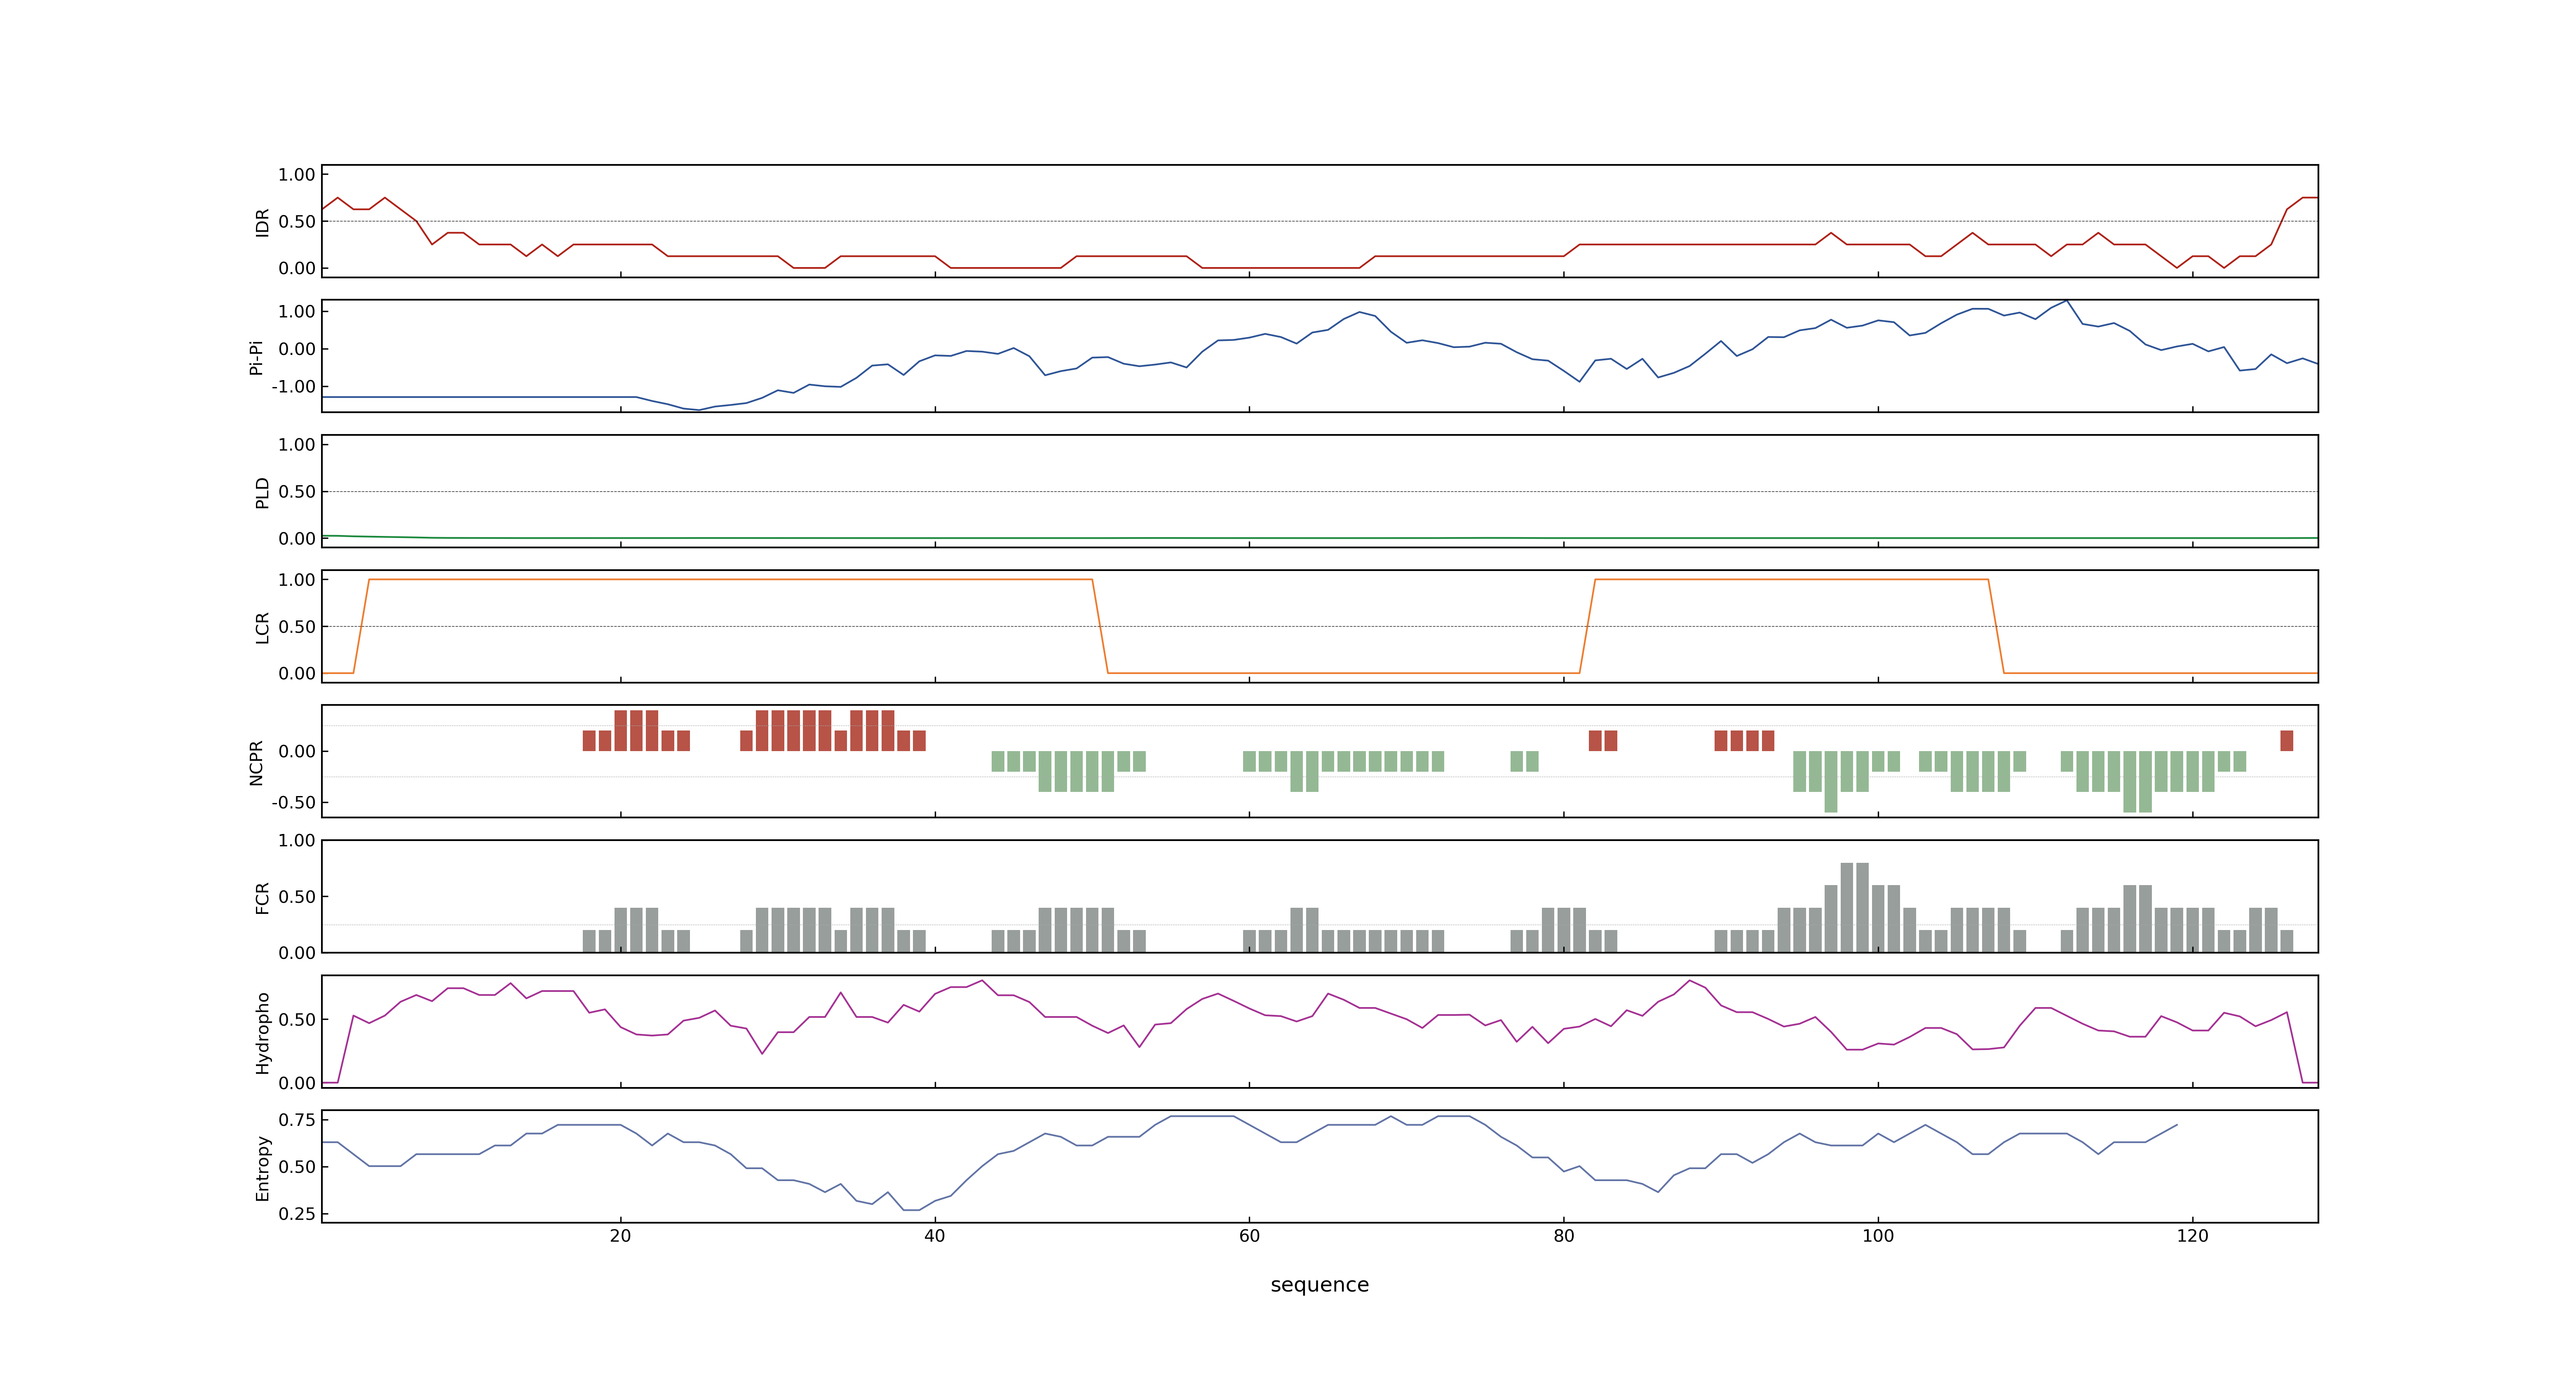Viewport: 2576px width, 1374px height.
Task: Click the -0.50 tick of NCPR panel
Action: [x=293, y=803]
